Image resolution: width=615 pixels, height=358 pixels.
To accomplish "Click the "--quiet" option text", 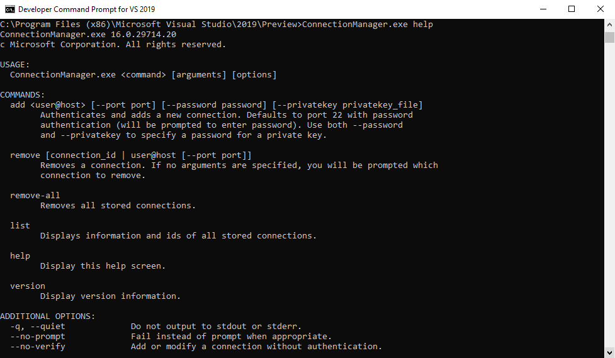I will pos(48,327).
